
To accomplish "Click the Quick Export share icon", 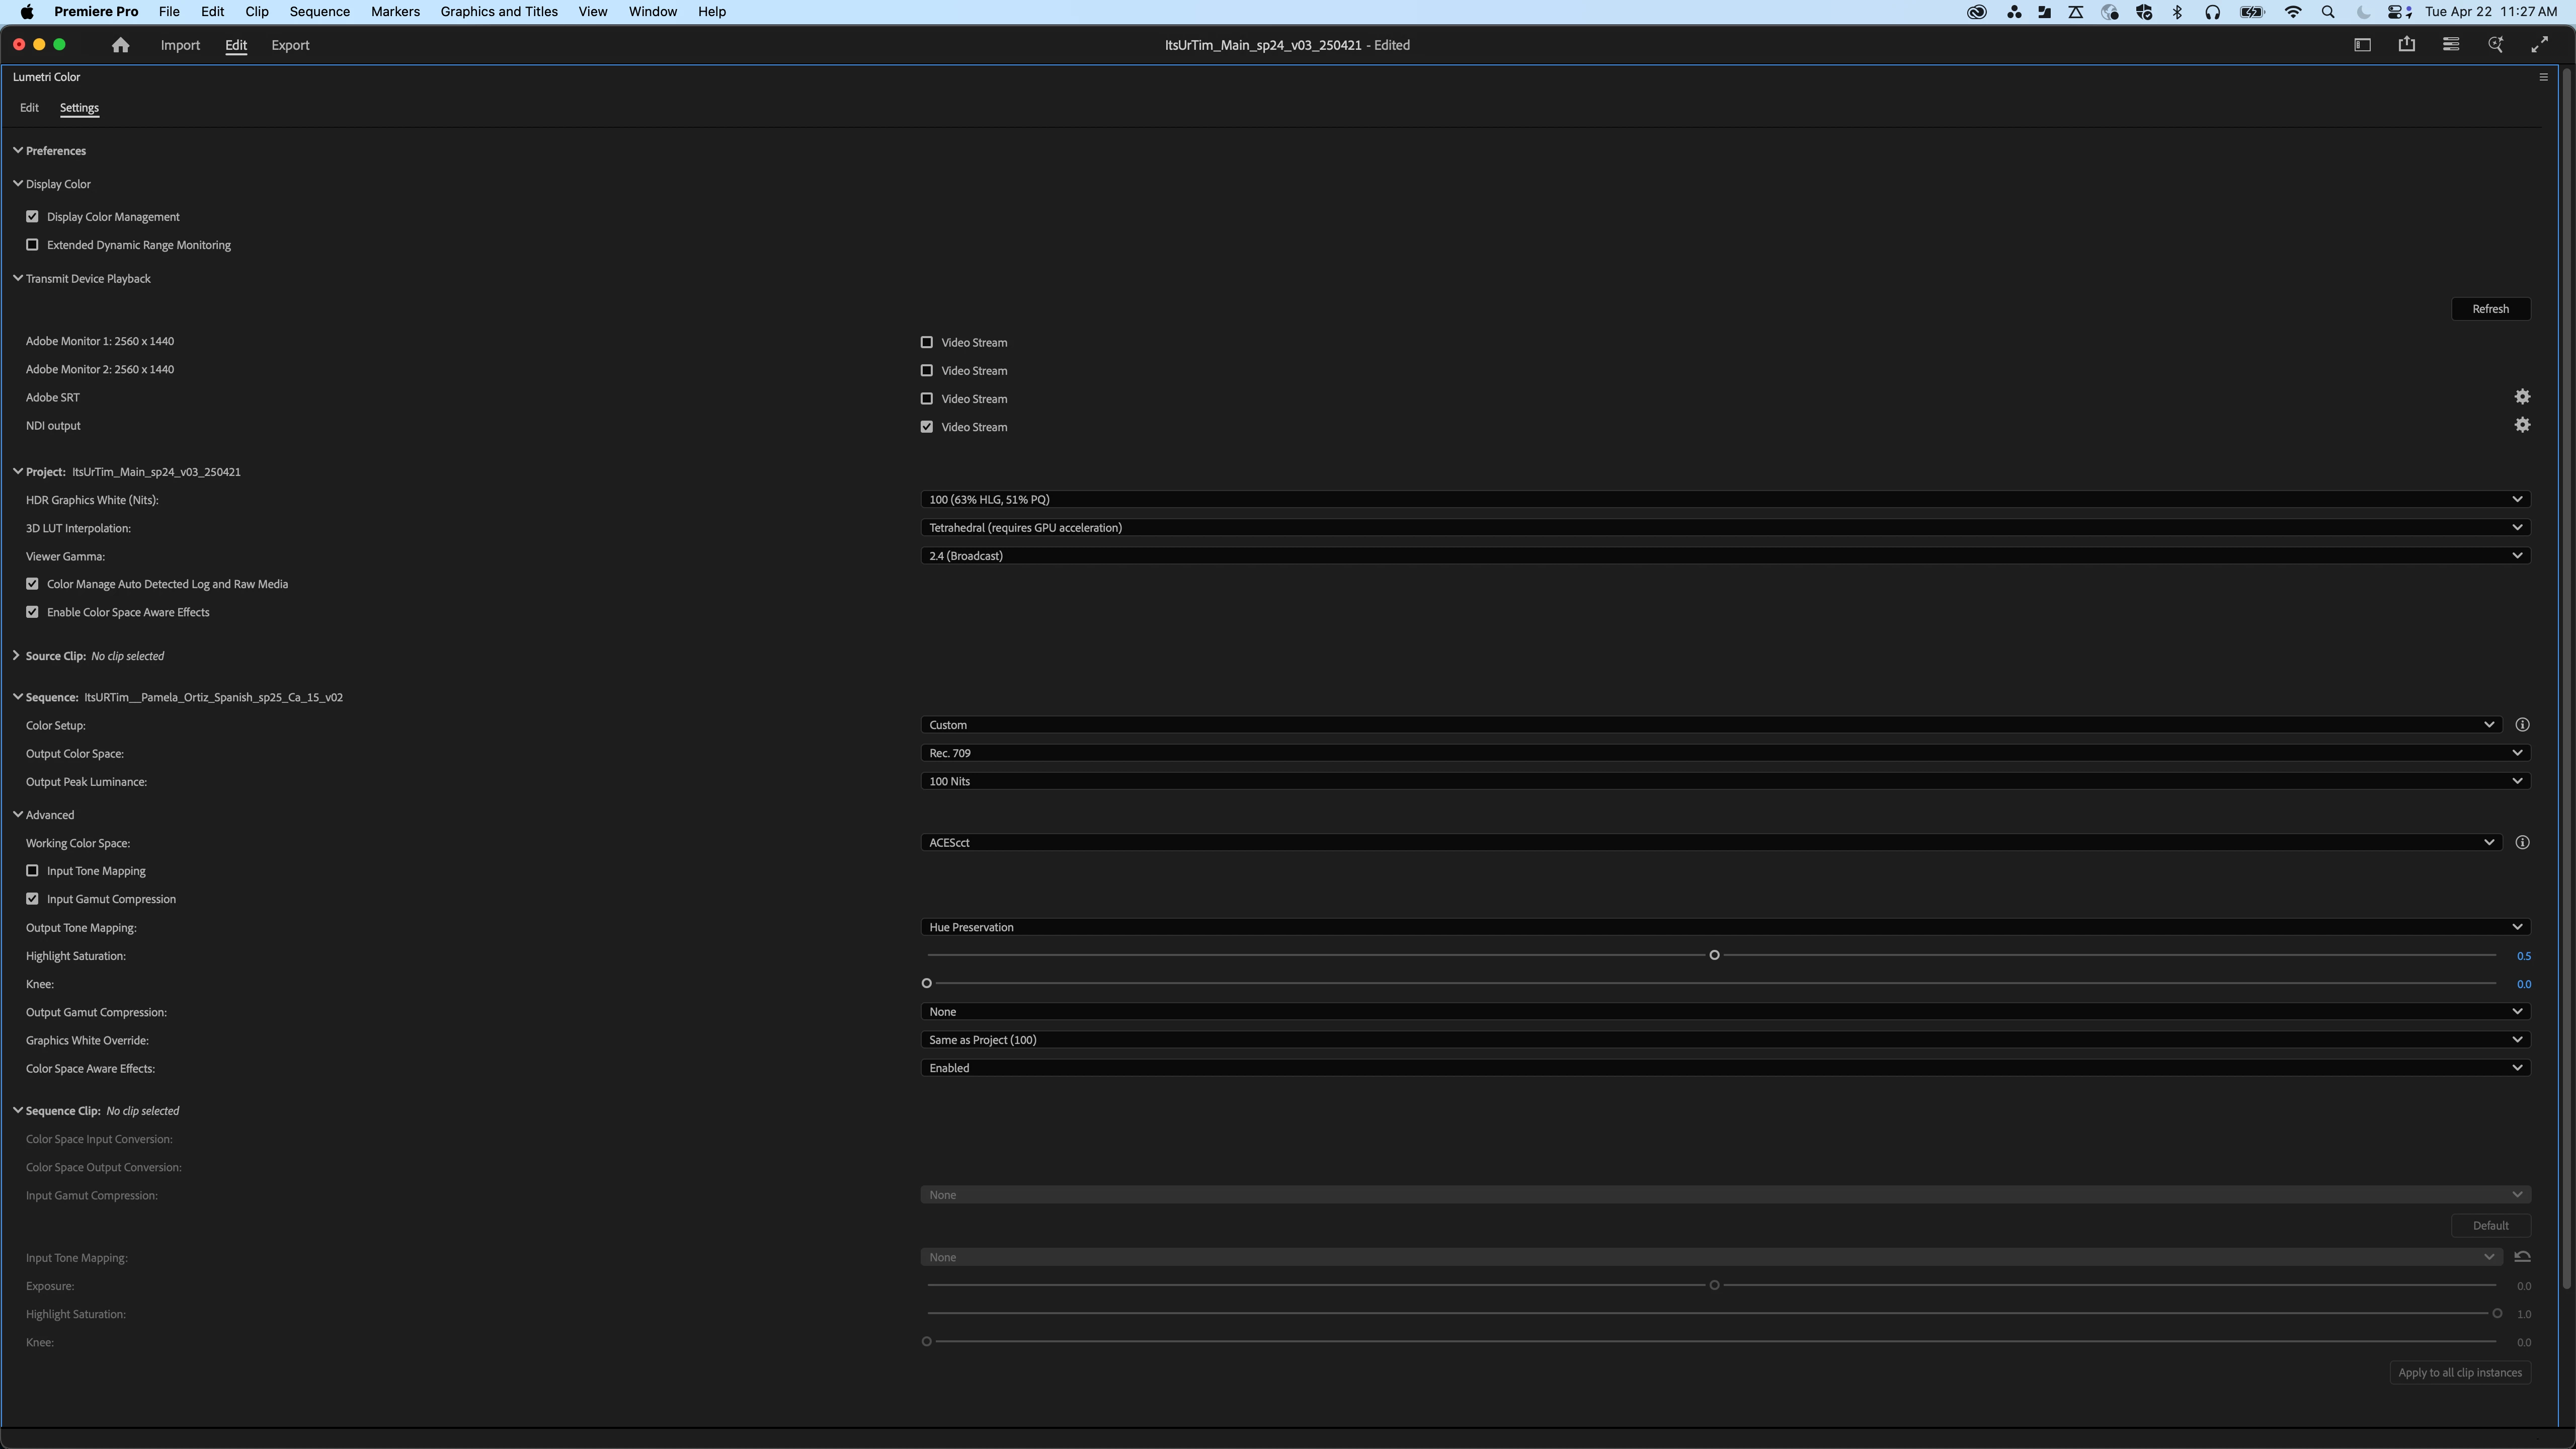I will tap(2406, 45).
